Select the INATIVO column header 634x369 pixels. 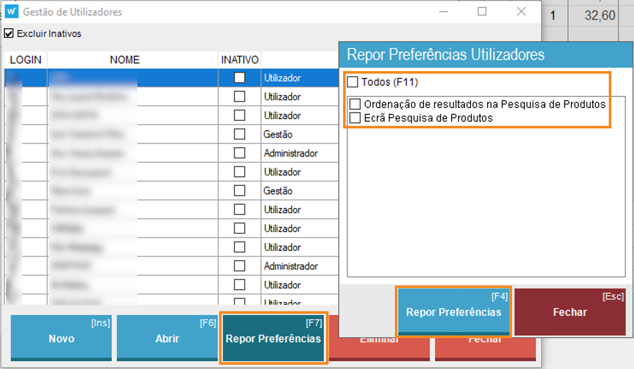(240, 60)
